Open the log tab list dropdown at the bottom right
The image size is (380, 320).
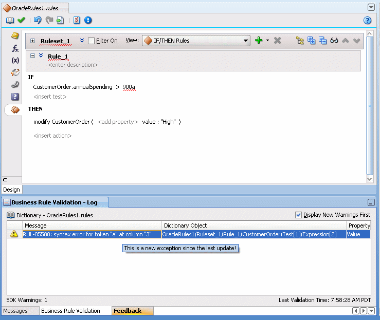tap(371, 311)
